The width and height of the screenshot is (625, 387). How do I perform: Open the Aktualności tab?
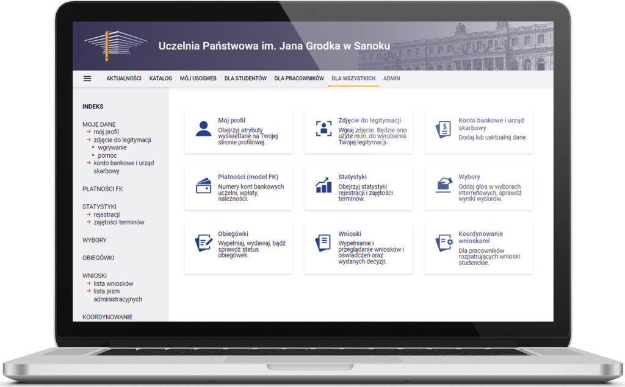coord(123,79)
